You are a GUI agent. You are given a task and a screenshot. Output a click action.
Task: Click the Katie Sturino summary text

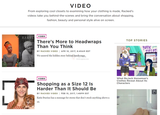73,100
